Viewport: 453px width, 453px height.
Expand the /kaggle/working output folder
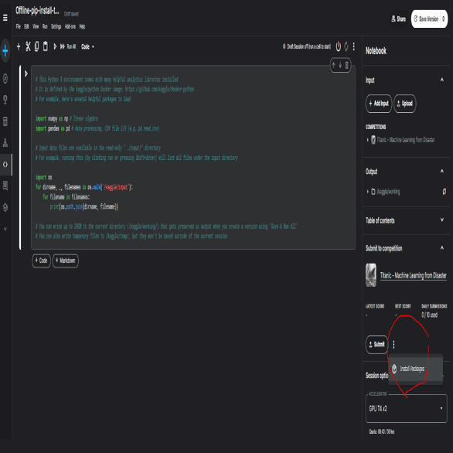coord(368,191)
